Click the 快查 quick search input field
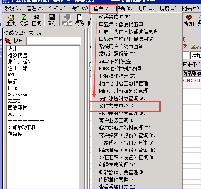201x189 pixels. [53, 41]
